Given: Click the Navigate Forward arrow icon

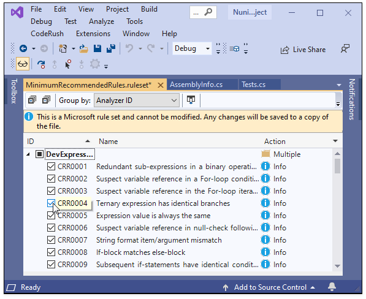Looking at the screenshot, I should (44, 48).
